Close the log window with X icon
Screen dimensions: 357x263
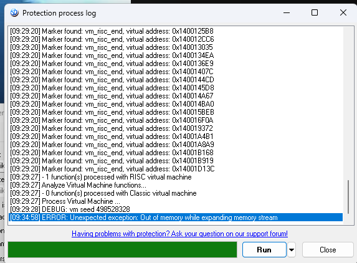pyautogui.click(x=343, y=12)
